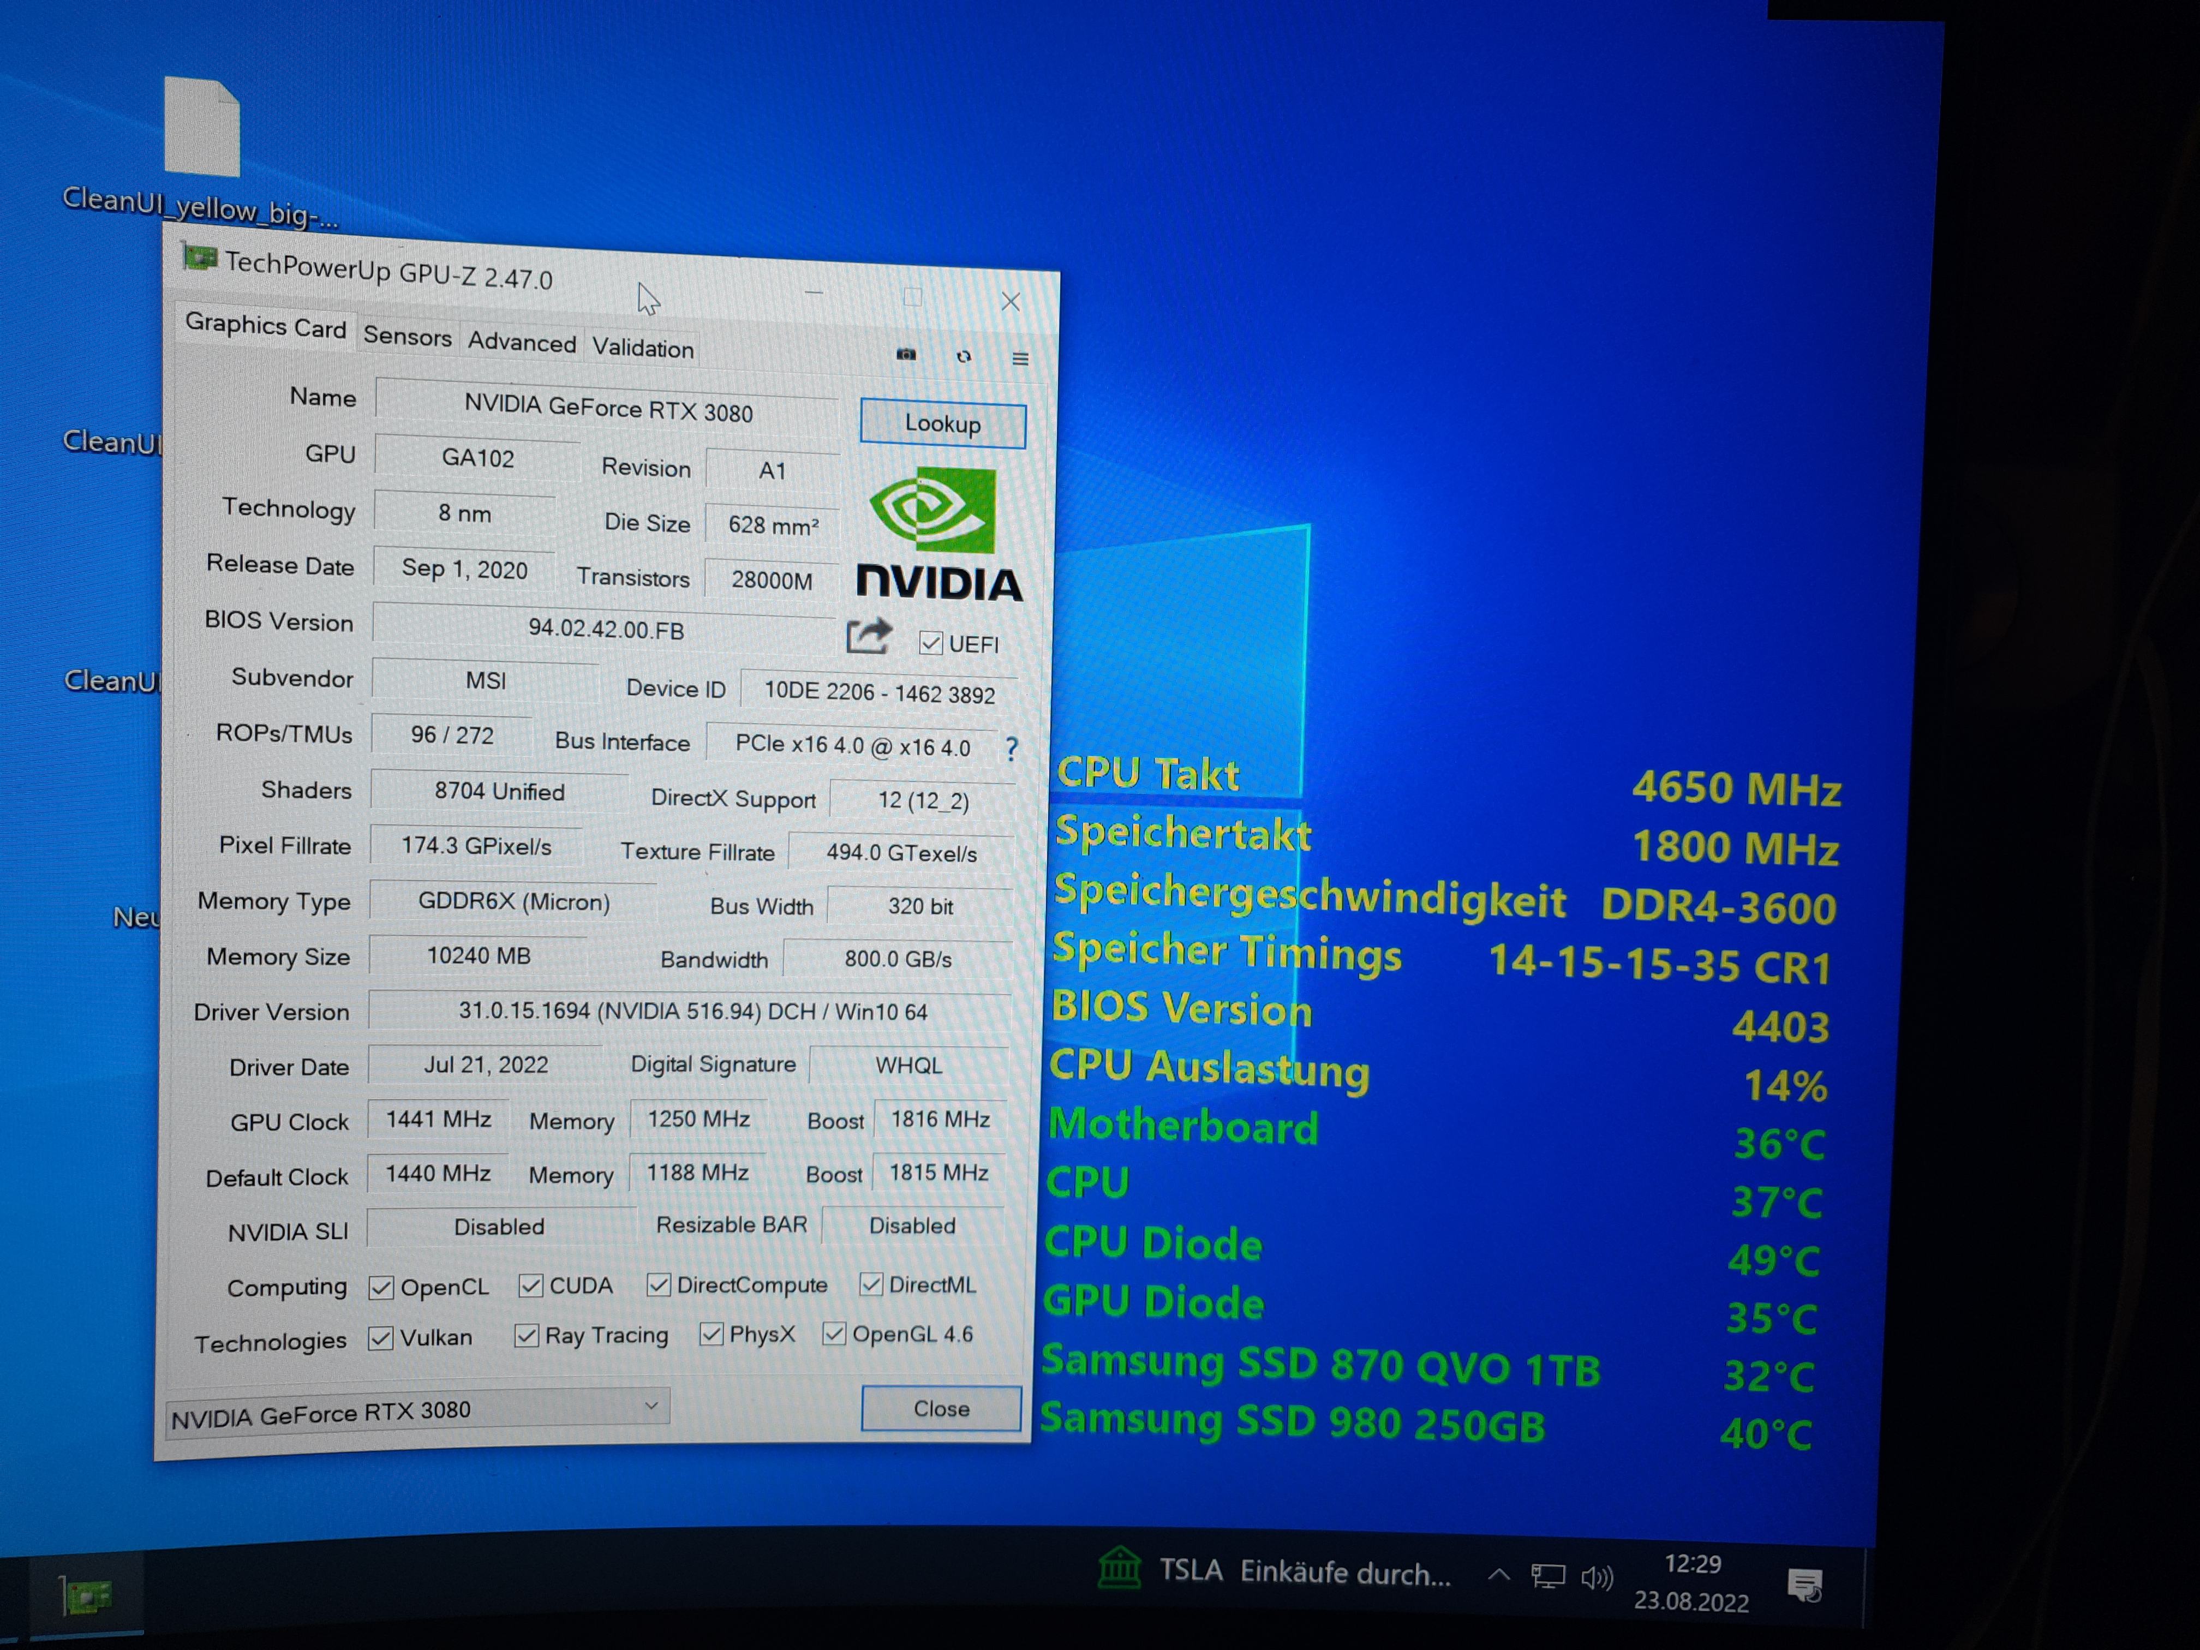Click the GPU-Z taskbar icon
This screenshot has height=1650, width=2200.
87,1595
